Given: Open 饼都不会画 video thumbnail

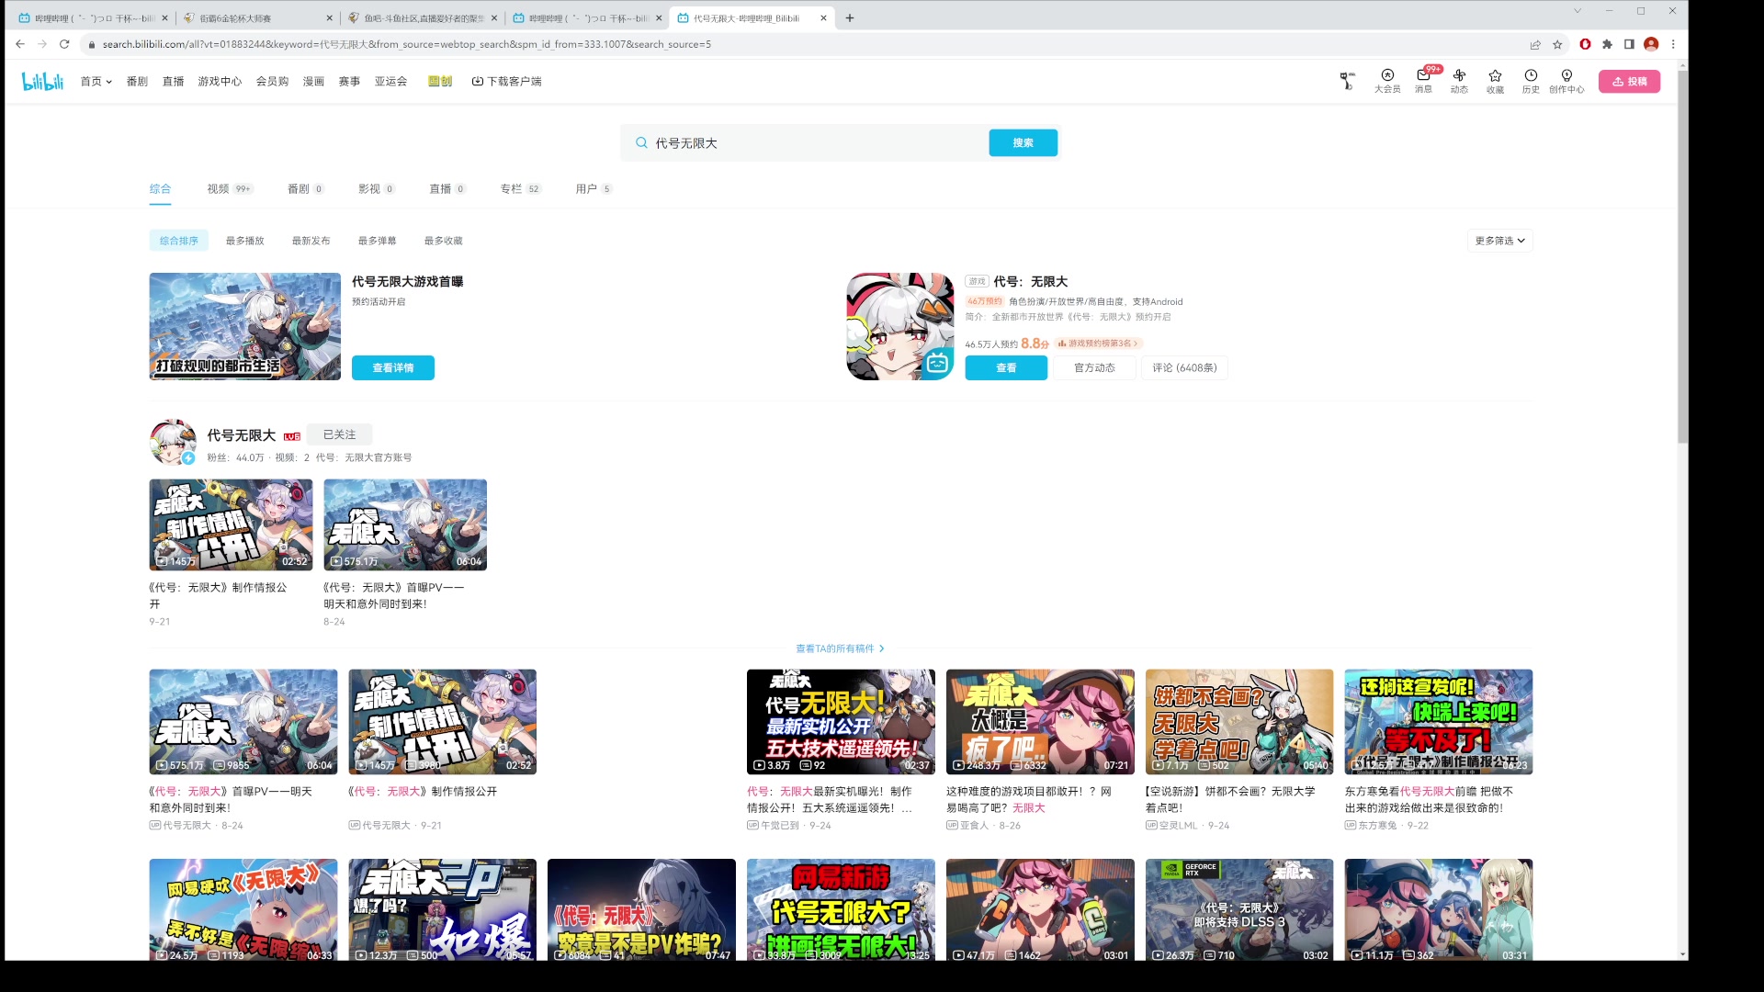Looking at the screenshot, I should click(x=1239, y=722).
